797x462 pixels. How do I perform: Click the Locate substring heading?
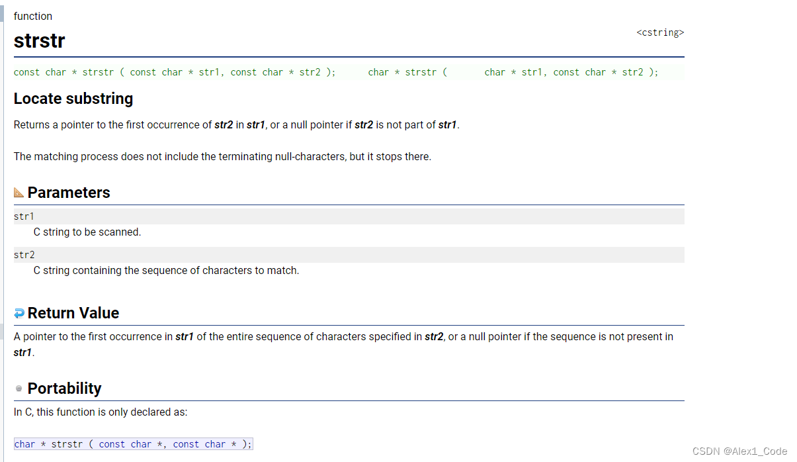pos(73,99)
